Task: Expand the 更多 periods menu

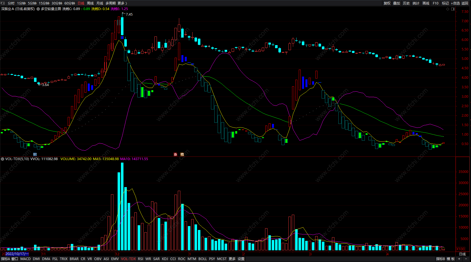Action: pos(122,3)
